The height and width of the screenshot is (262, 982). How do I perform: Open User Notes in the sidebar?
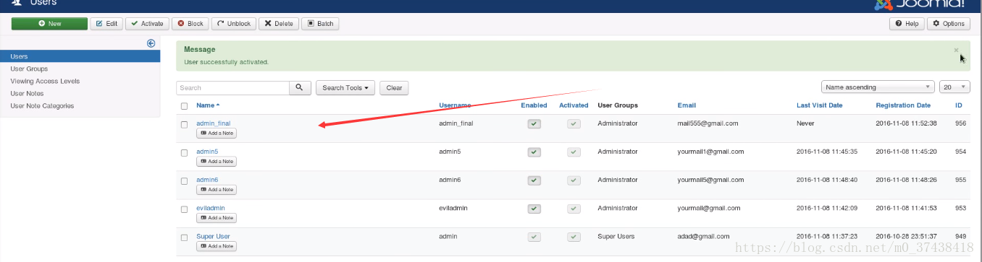pyautogui.click(x=27, y=94)
